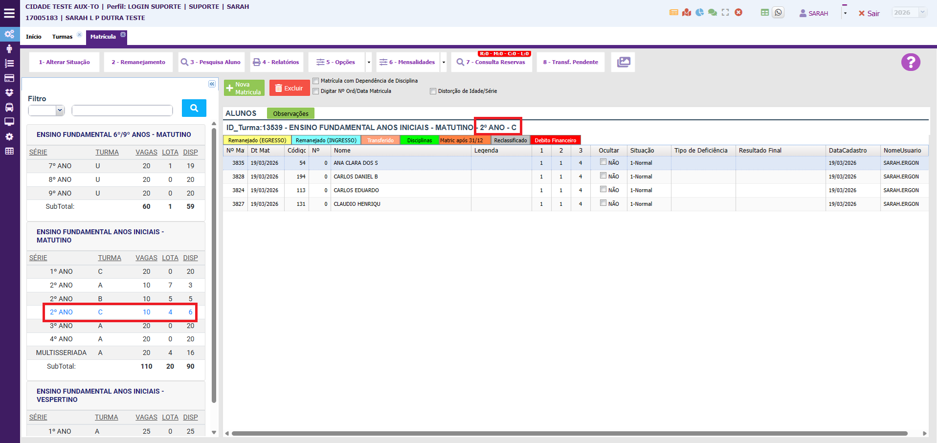Toggle fullscreen mode icon

pos(725,13)
